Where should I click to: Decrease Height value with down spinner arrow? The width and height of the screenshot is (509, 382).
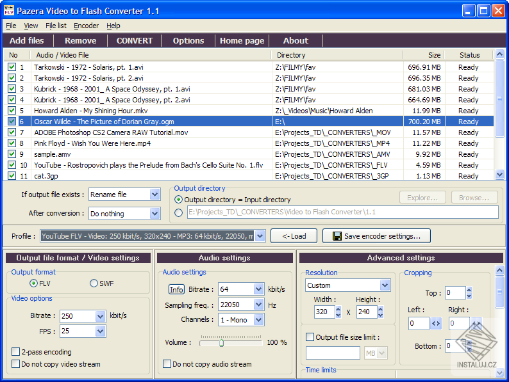(x=380, y=315)
